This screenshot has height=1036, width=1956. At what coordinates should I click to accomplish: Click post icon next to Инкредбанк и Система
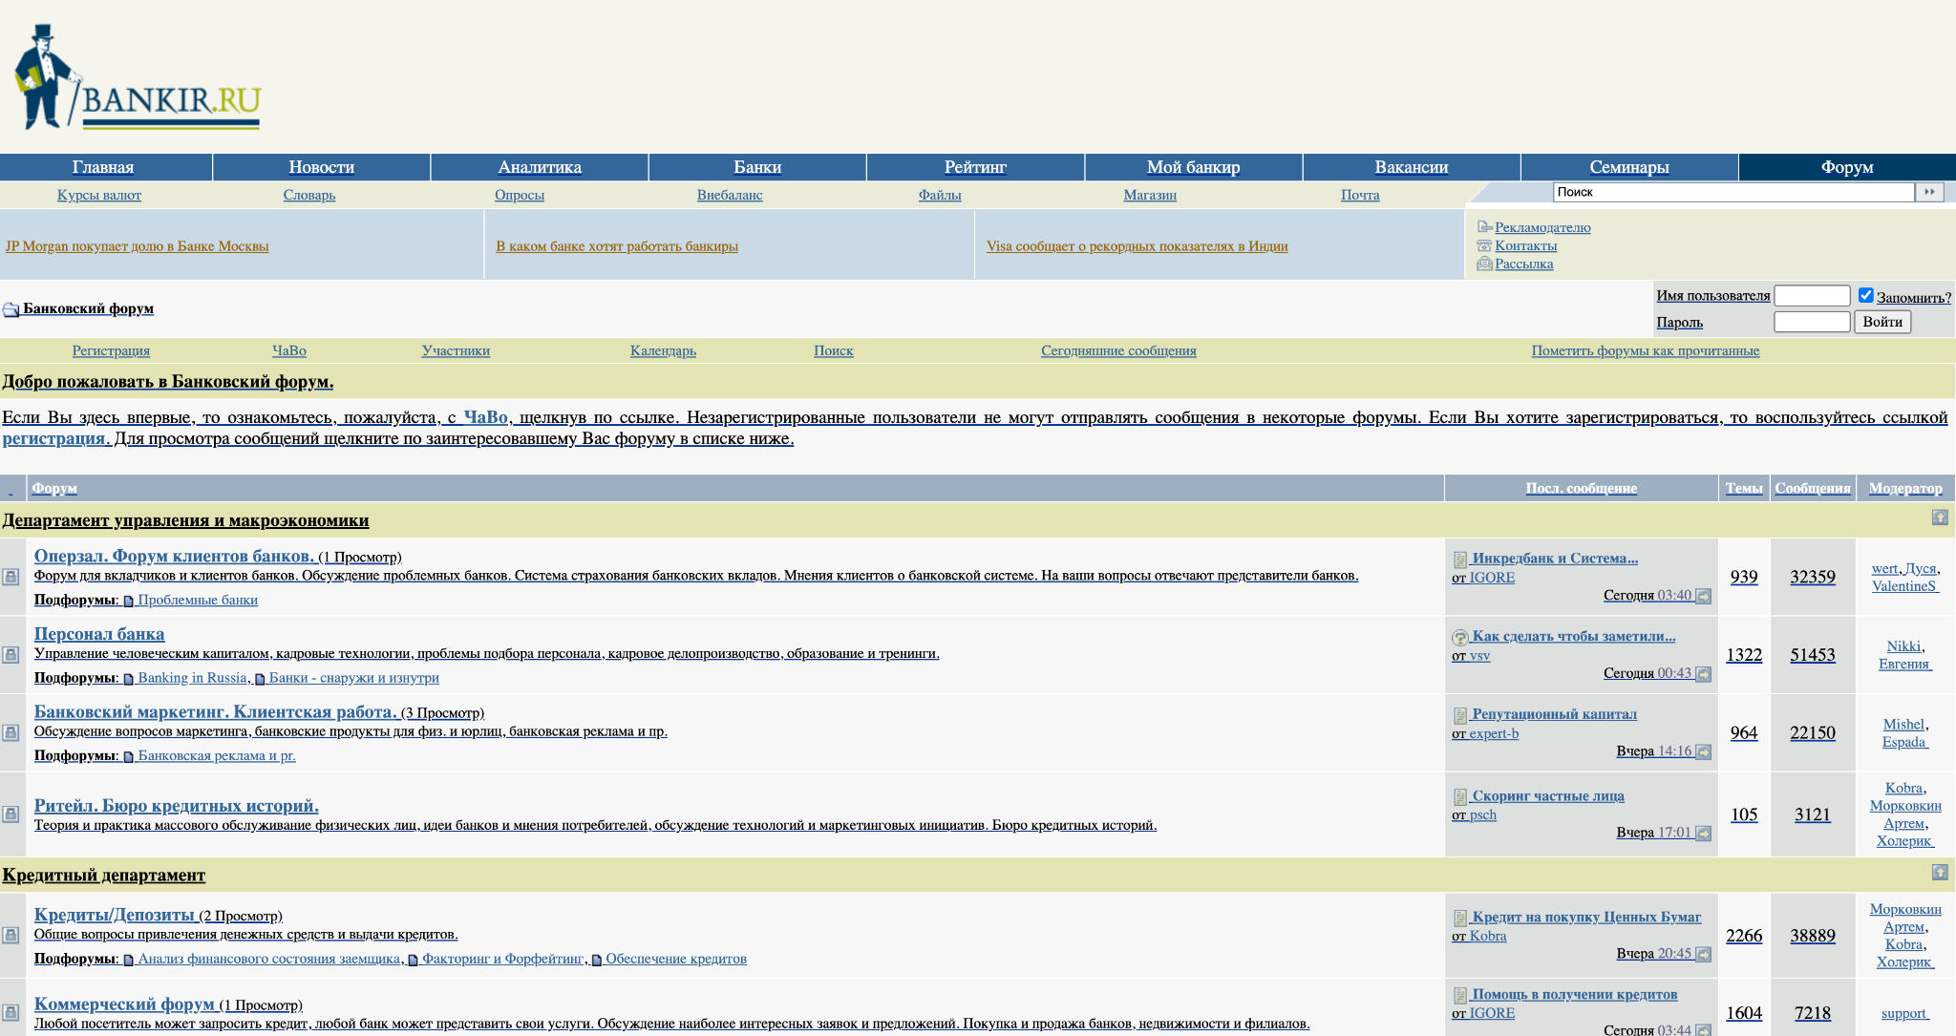click(1460, 560)
